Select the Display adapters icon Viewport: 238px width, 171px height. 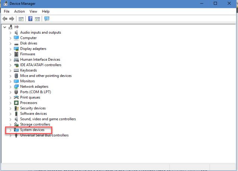(x=16, y=49)
